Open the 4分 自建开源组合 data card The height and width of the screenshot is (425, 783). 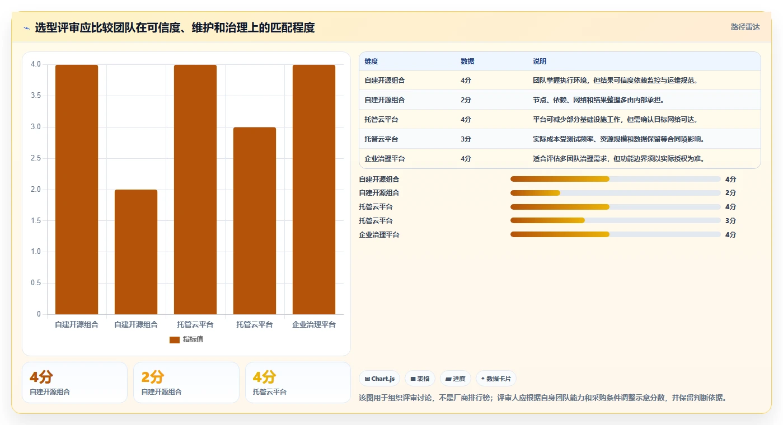(74, 382)
